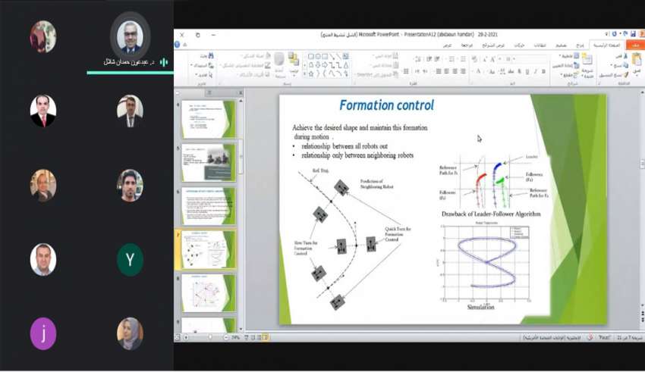Viewport: 645px width, 372px height.
Task: Click the zoom percentage value in status bar
Action: (x=235, y=337)
